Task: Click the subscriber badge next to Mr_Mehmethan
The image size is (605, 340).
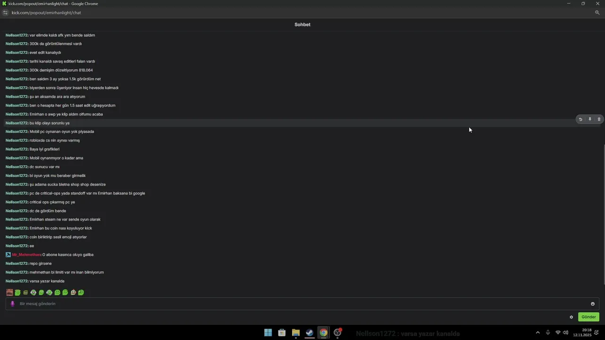Action: 8,255
